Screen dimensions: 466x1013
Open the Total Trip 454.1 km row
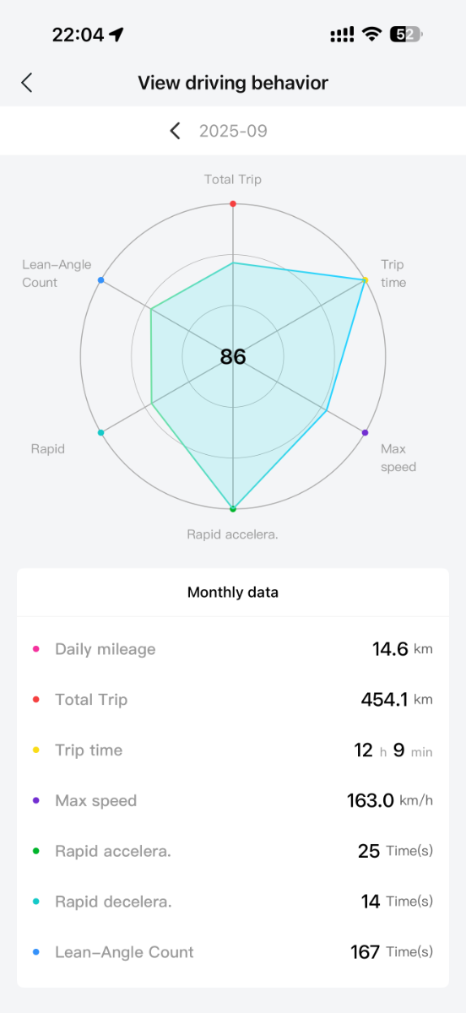(x=233, y=700)
